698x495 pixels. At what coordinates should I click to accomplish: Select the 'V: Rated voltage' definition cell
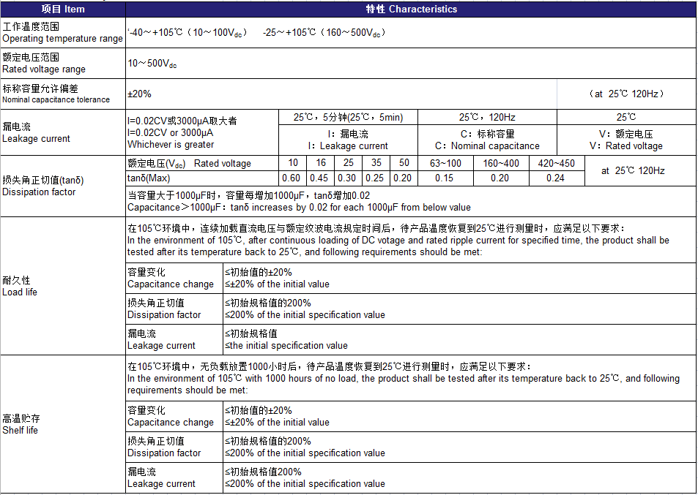point(626,140)
